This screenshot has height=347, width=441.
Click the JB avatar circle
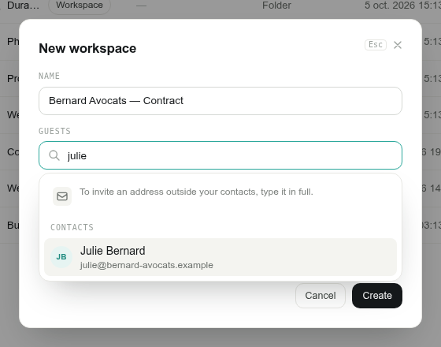(61, 257)
